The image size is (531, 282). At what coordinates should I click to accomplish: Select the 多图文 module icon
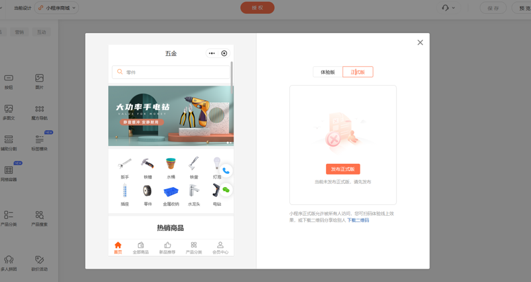(x=9, y=109)
